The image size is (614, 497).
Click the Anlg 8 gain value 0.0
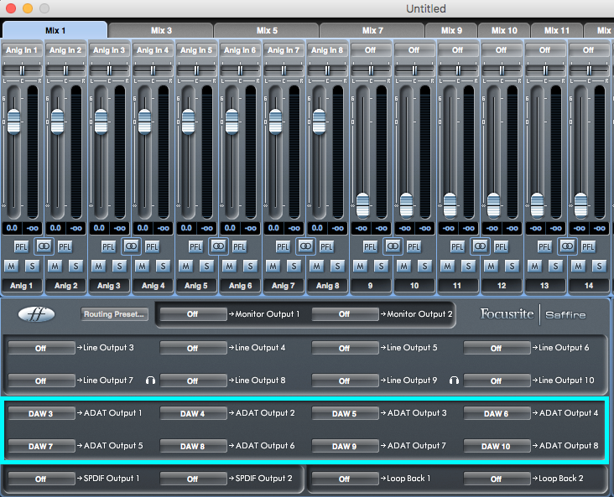coord(317,228)
